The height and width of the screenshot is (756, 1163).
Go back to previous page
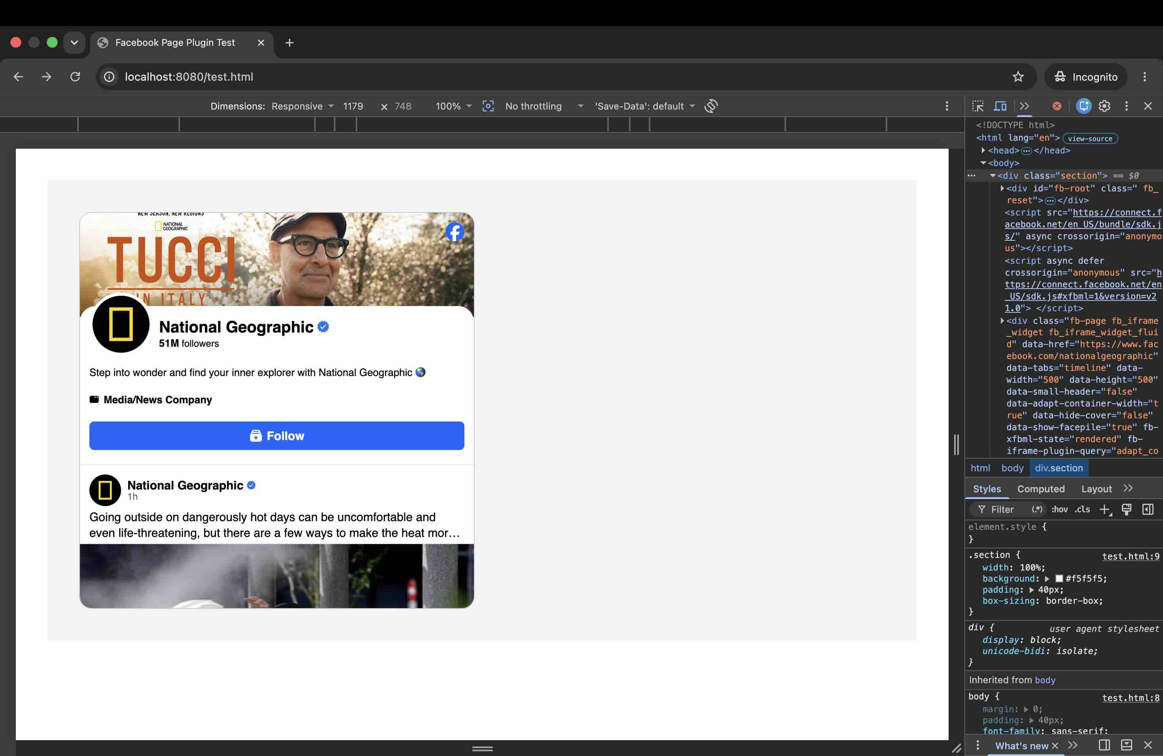pos(18,77)
